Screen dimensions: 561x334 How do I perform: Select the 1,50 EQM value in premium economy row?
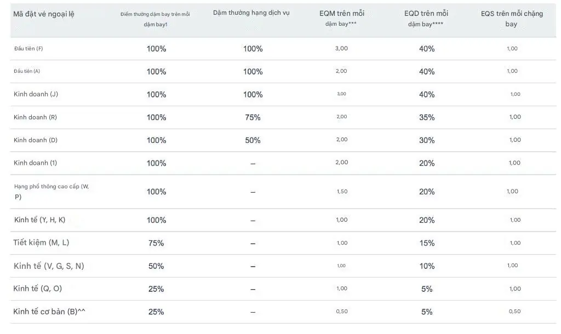341,192
